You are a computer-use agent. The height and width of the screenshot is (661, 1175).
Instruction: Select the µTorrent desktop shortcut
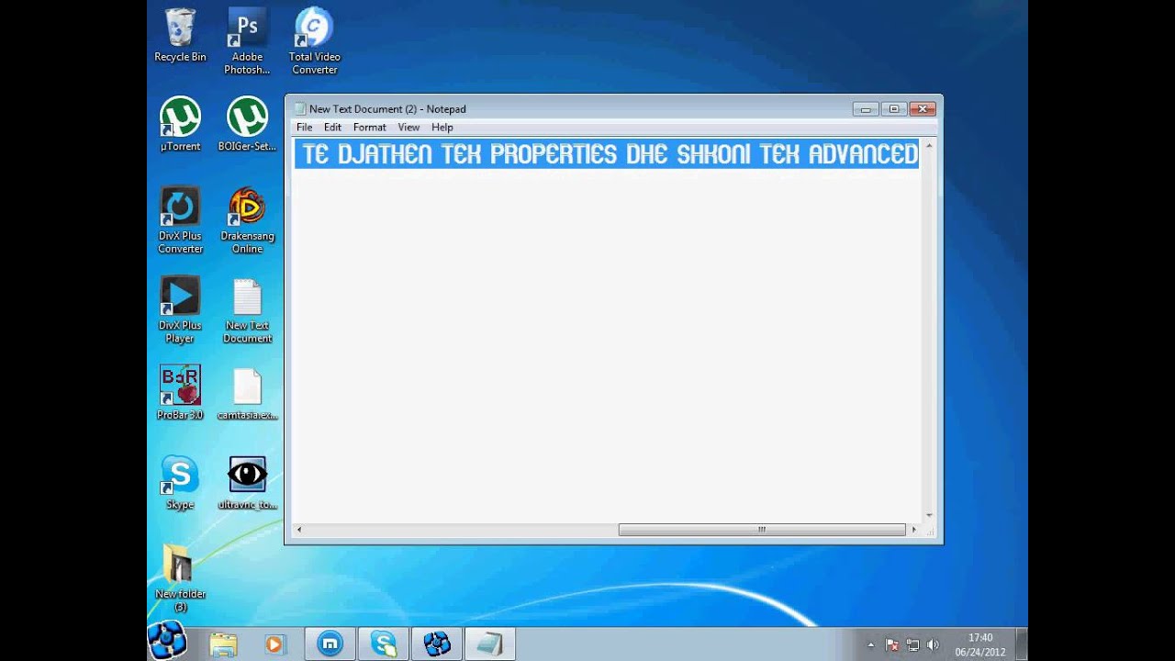pos(180,124)
